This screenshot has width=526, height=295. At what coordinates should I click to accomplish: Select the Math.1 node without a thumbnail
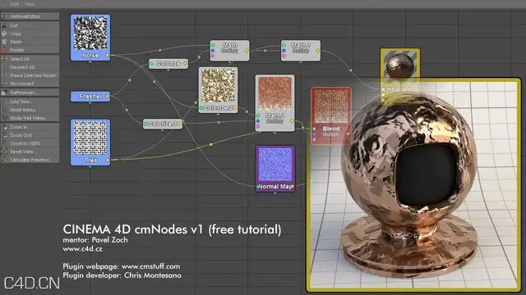pos(301,51)
